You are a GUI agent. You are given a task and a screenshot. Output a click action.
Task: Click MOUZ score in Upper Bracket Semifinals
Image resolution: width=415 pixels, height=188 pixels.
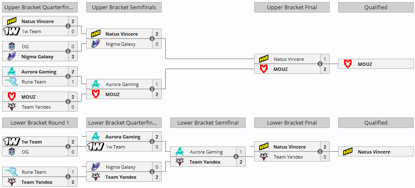point(157,94)
